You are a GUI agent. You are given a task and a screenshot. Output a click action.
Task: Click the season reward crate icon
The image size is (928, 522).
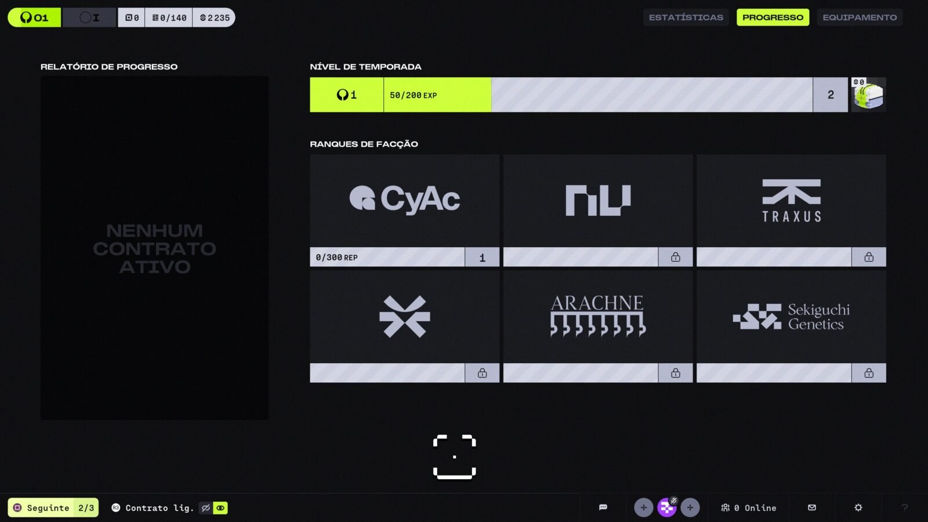(868, 95)
